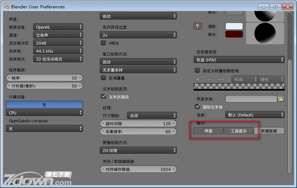Screen dimensions: 297x188
Task: Minimize the Blender User Preferences window
Action: coord(264,7)
